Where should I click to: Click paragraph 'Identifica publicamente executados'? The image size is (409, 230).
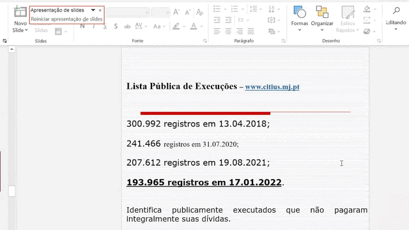point(247,215)
